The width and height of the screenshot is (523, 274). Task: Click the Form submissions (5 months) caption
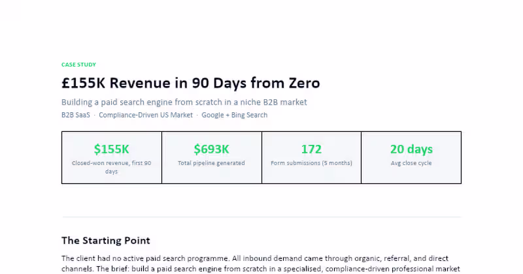(x=311, y=163)
